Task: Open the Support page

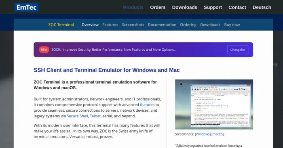Action: point(213,7)
